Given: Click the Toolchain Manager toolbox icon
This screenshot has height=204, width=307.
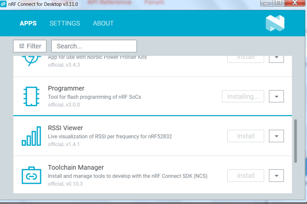Looking at the screenshot, I should coord(31,176).
